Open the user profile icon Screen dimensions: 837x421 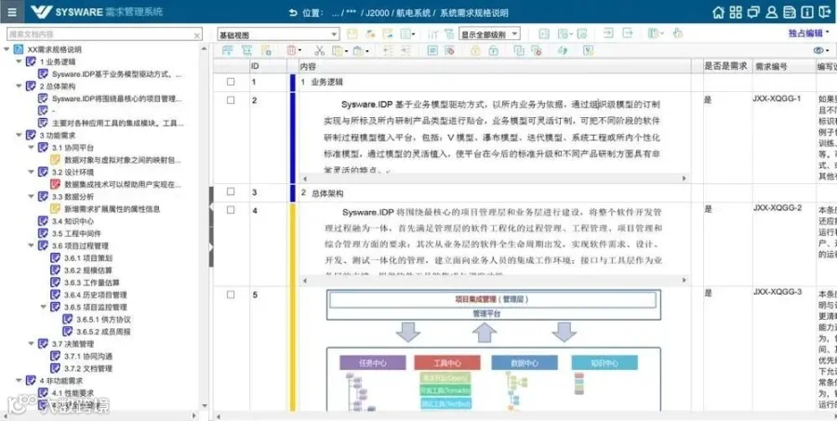click(x=771, y=12)
